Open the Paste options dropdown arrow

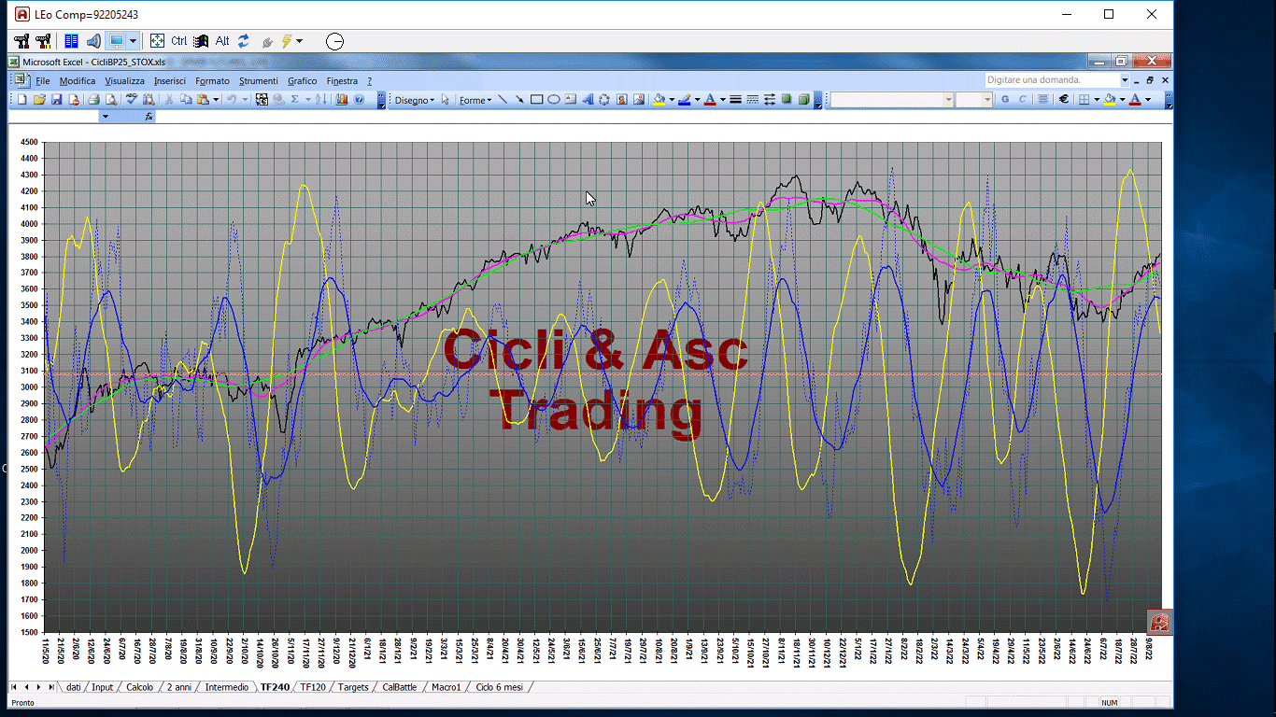216,99
